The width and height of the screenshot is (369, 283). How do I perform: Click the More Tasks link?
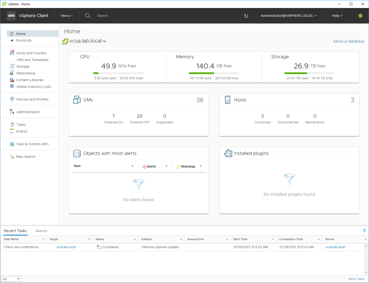click(357, 279)
